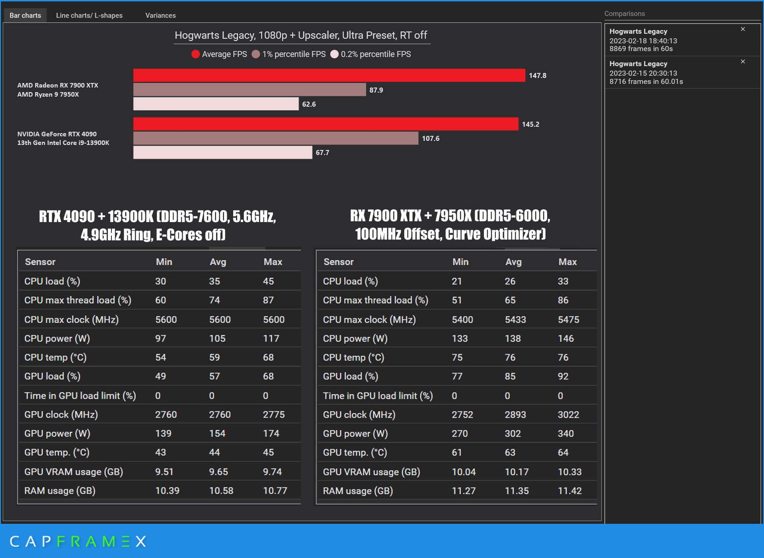Click the X on the 2023-02-15 comparison entry

743,62
